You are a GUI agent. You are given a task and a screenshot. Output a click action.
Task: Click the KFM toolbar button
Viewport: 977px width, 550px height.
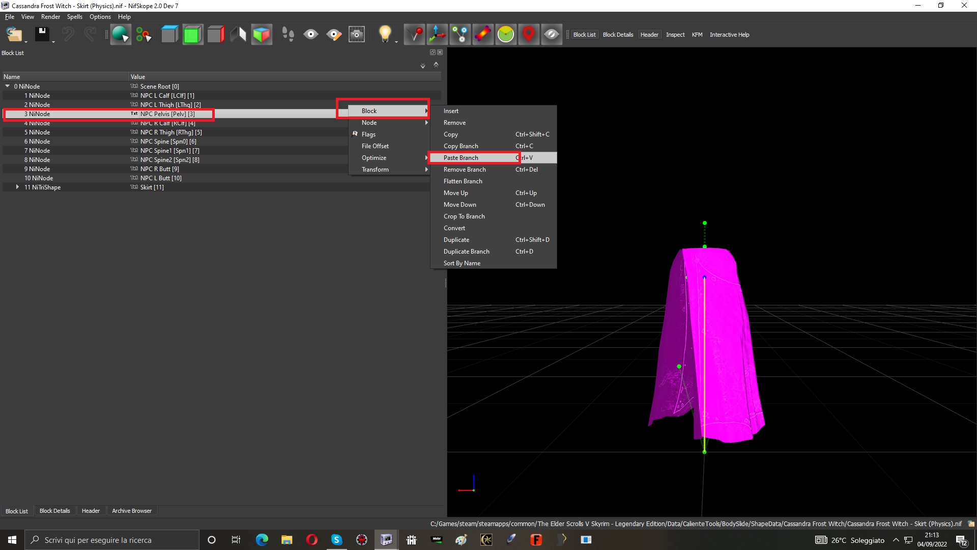click(x=697, y=35)
